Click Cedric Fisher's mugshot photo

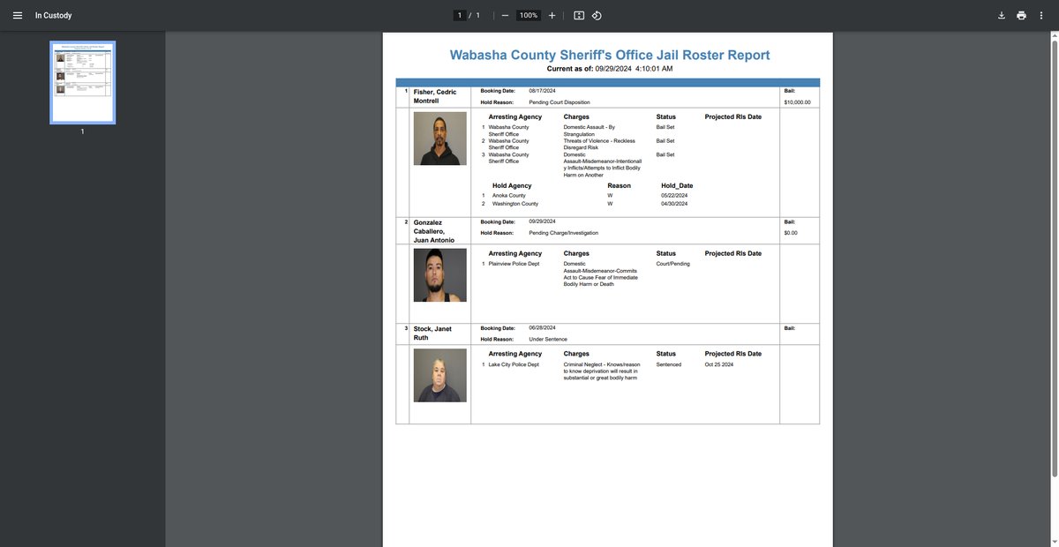click(439, 139)
